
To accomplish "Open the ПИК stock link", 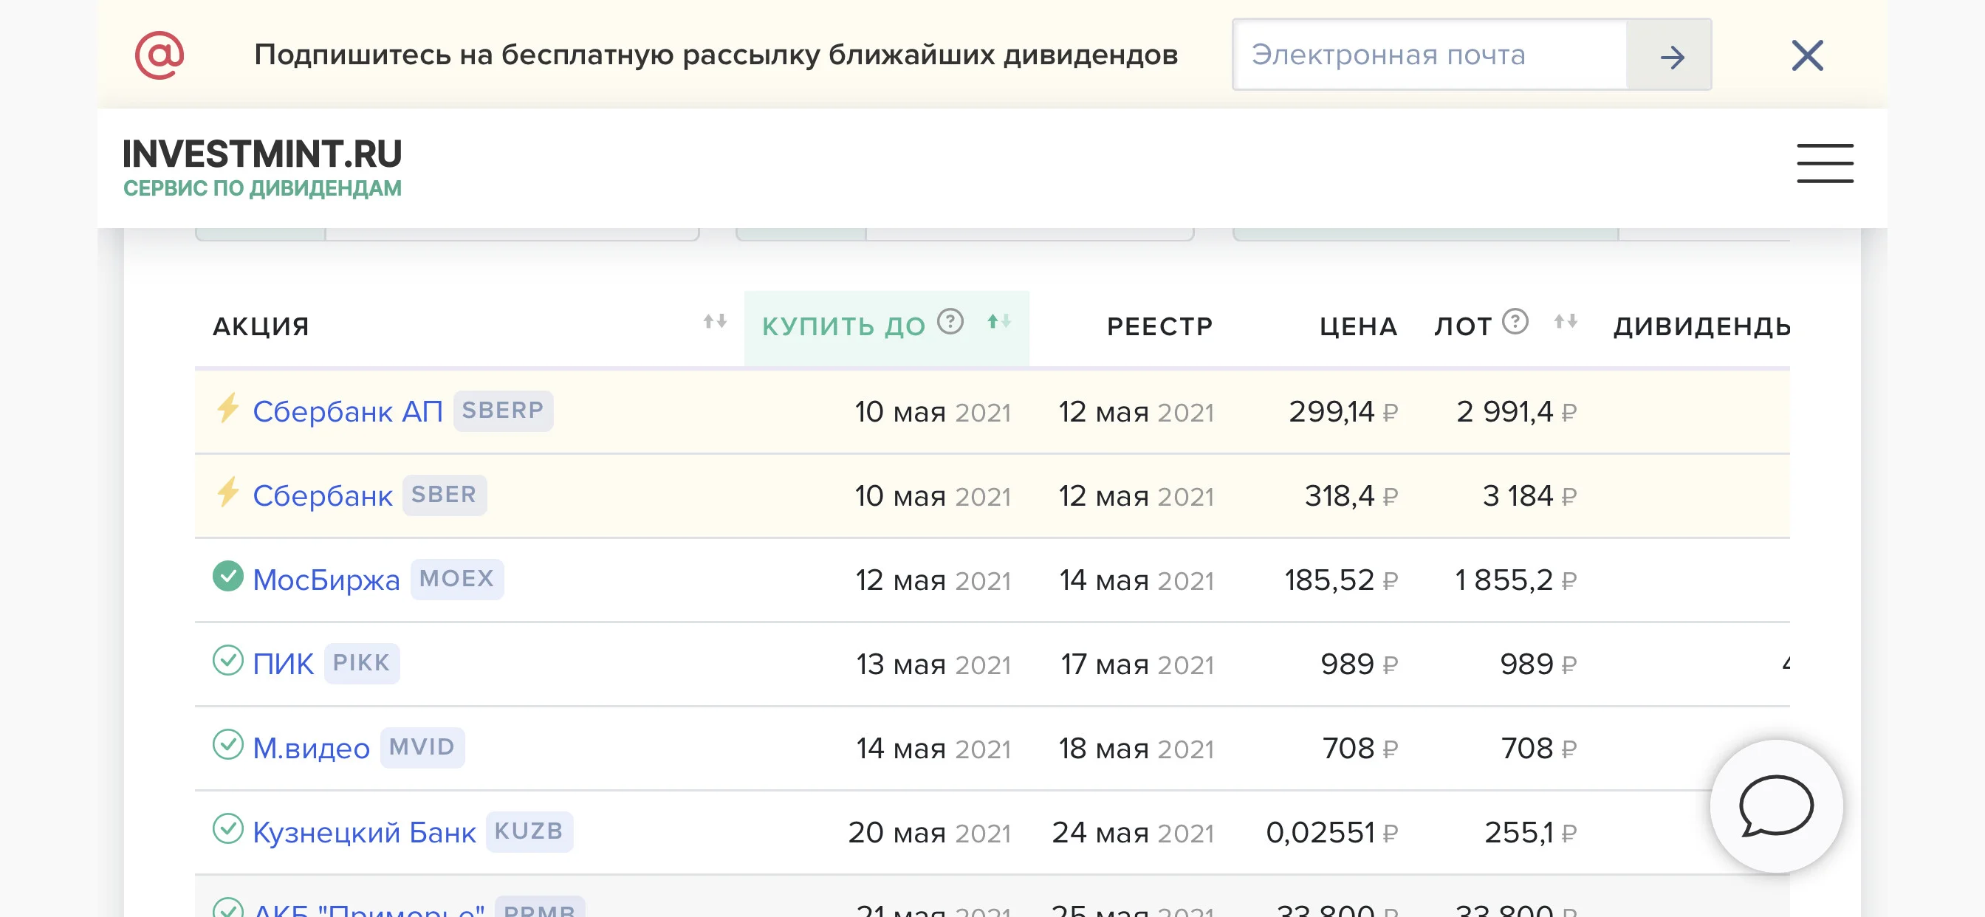I will pos(283,664).
